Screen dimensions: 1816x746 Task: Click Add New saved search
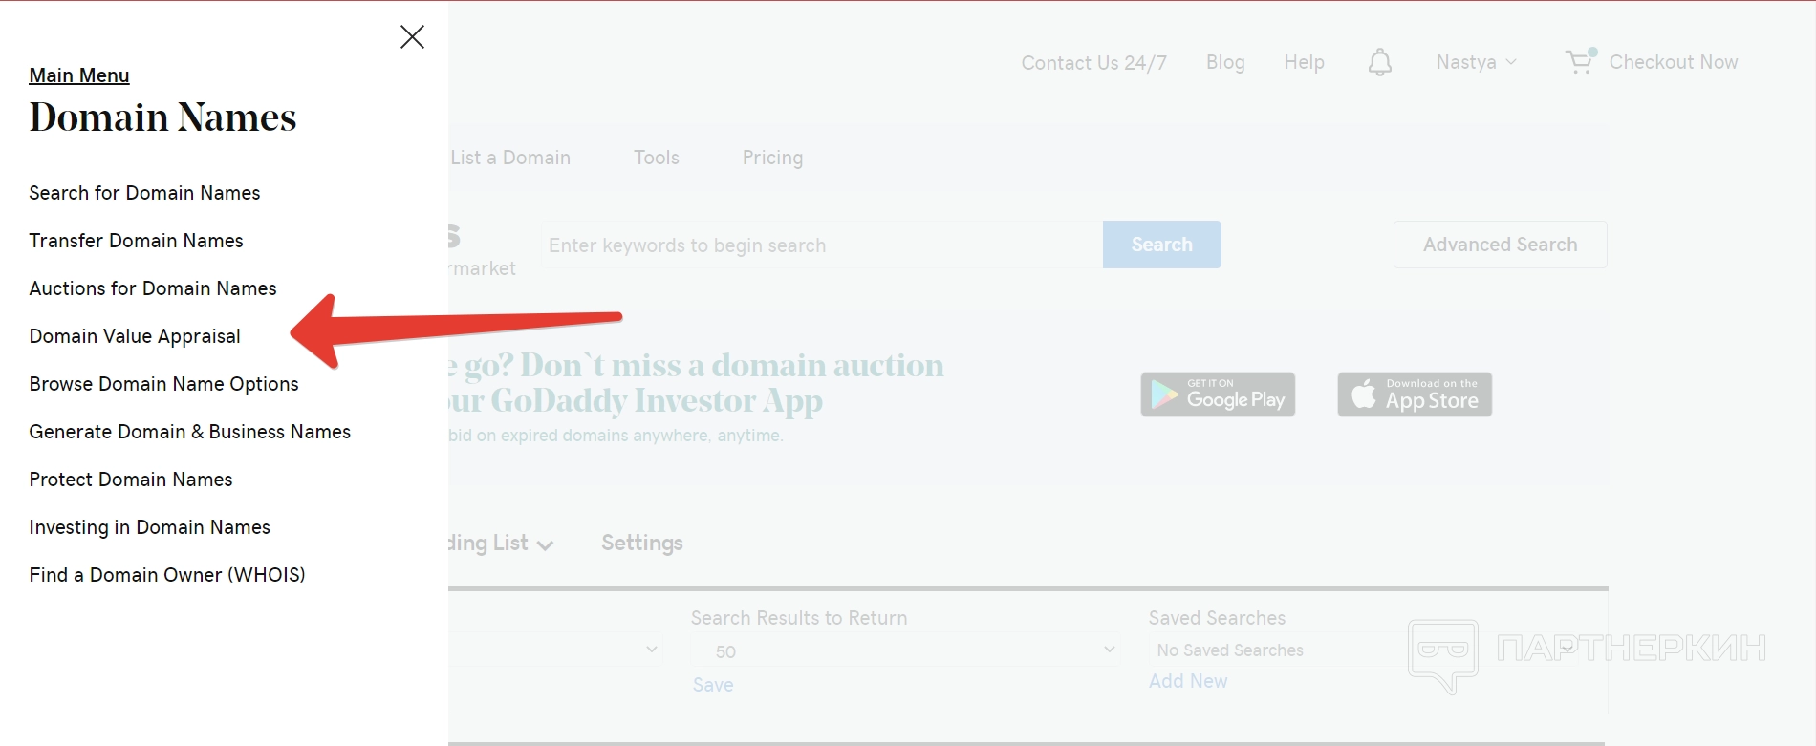pos(1188,681)
